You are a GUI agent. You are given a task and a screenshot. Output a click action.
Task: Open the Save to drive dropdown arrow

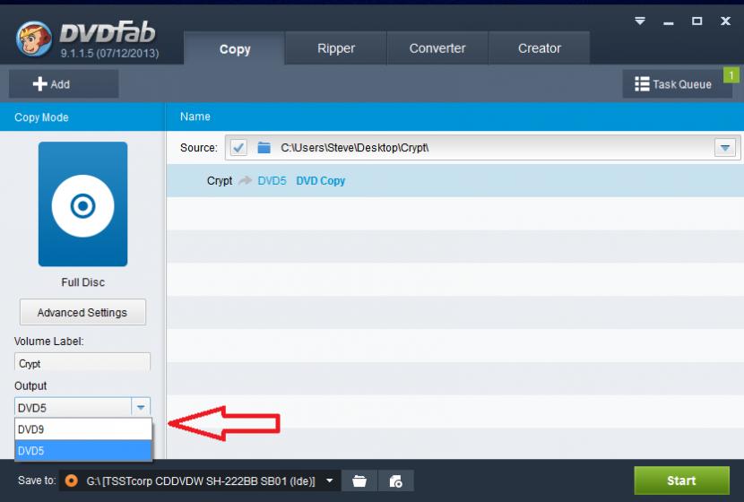pos(329,480)
